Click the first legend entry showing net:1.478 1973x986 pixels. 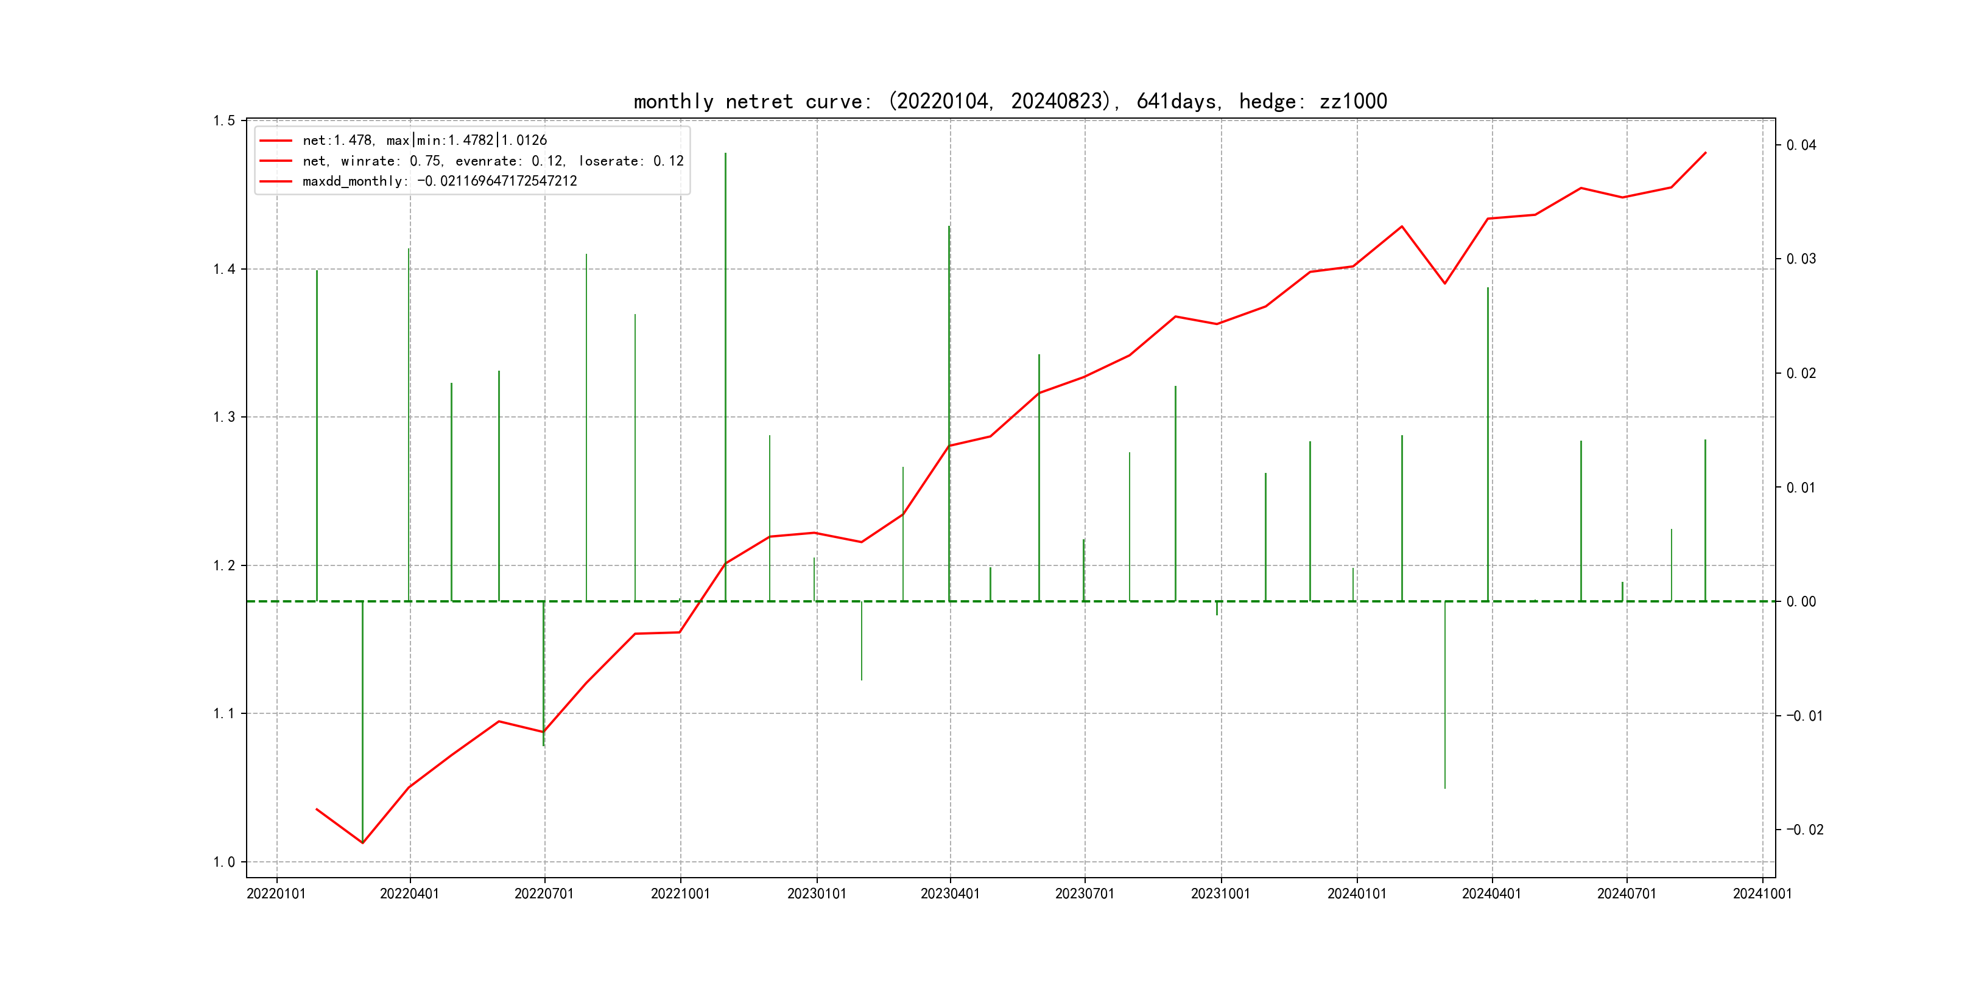424,140
